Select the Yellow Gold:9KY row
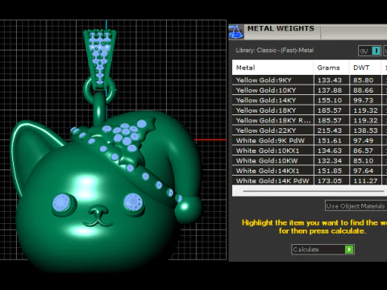This screenshot has width=387, height=290. coord(310,80)
